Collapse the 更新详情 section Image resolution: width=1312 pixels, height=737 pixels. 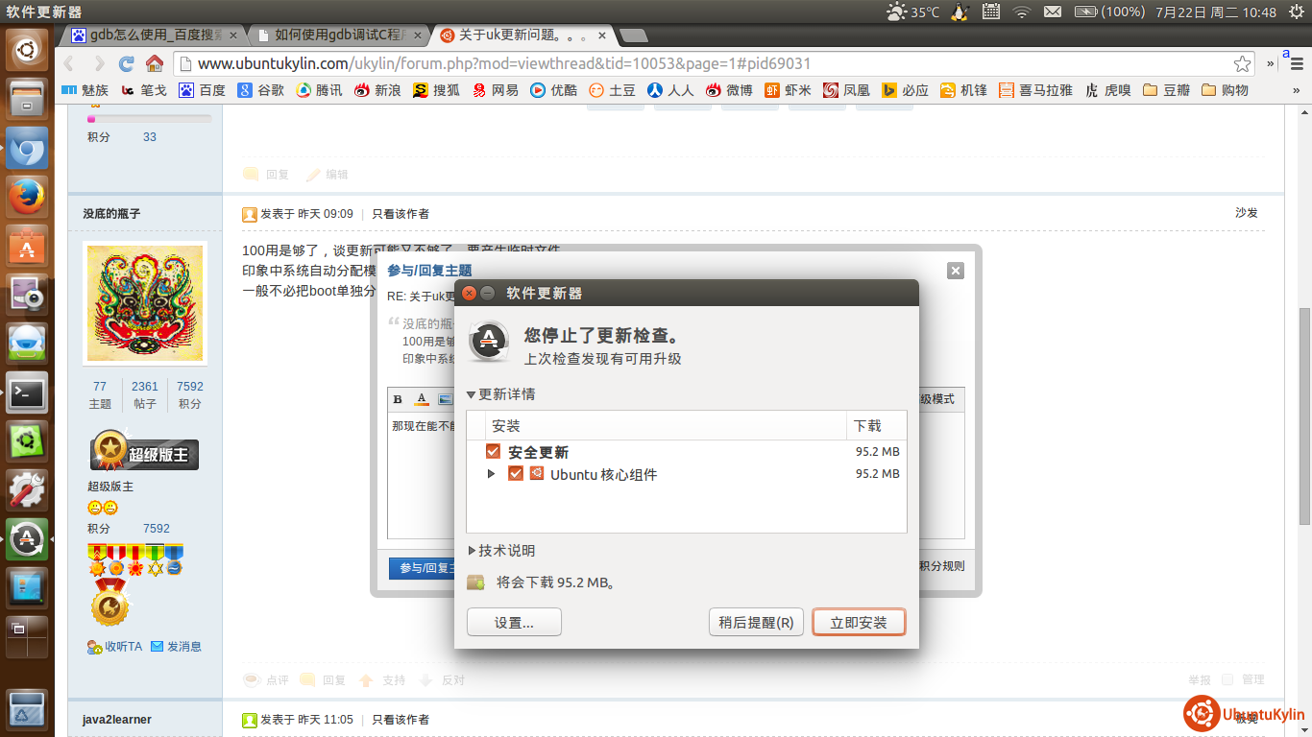tap(472, 394)
